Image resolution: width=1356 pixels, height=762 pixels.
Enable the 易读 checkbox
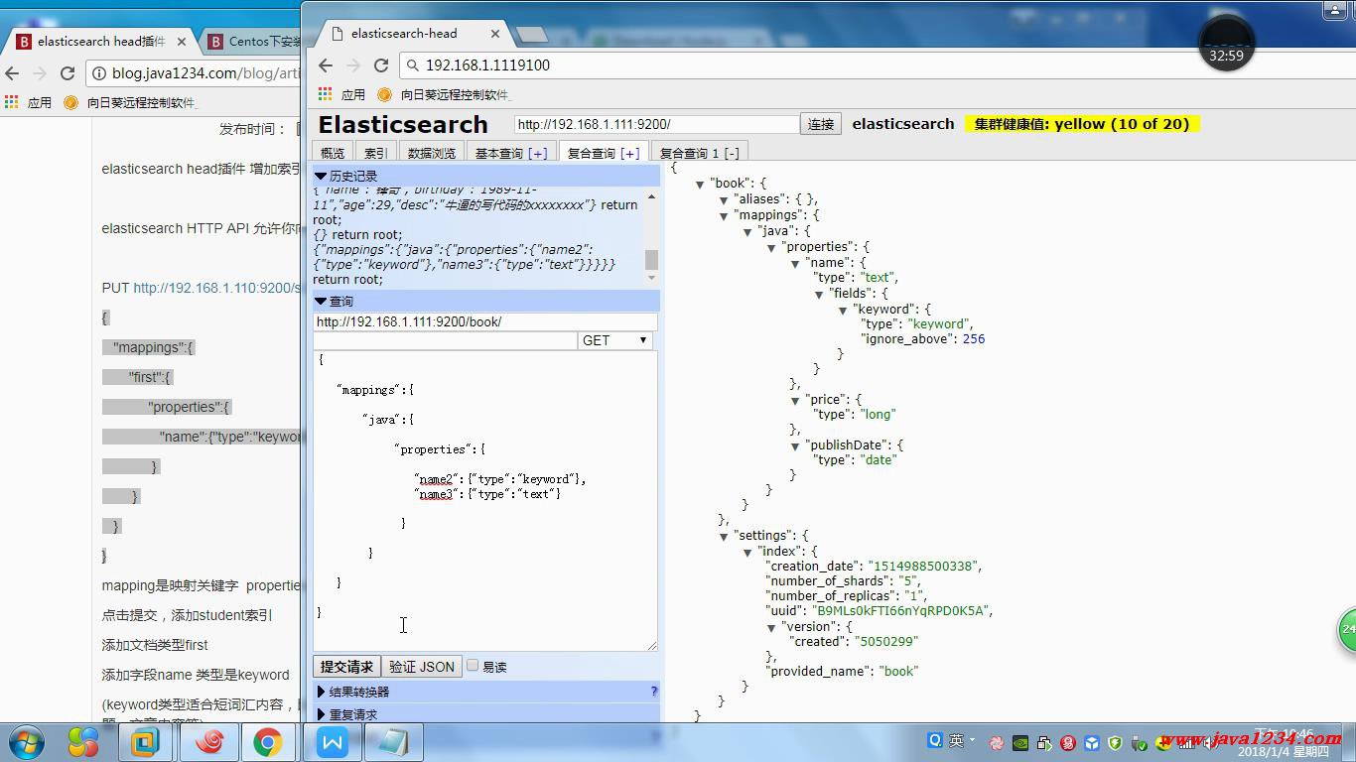click(473, 666)
